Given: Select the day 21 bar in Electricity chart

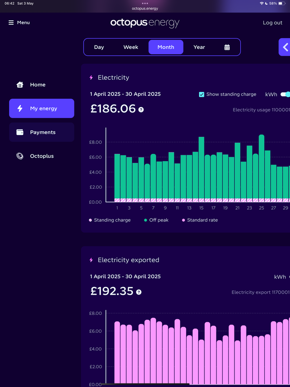Looking at the screenshot, I should [237, 172].
